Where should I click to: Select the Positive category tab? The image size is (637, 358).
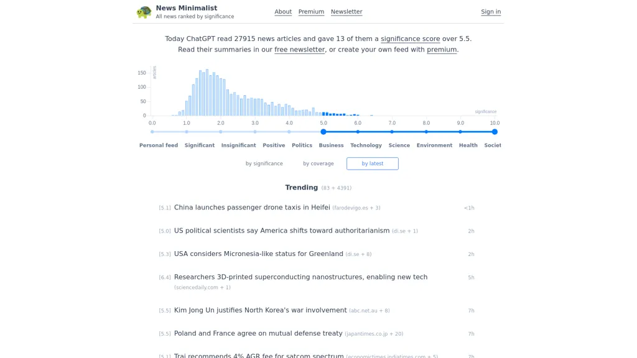pos(274,145)
